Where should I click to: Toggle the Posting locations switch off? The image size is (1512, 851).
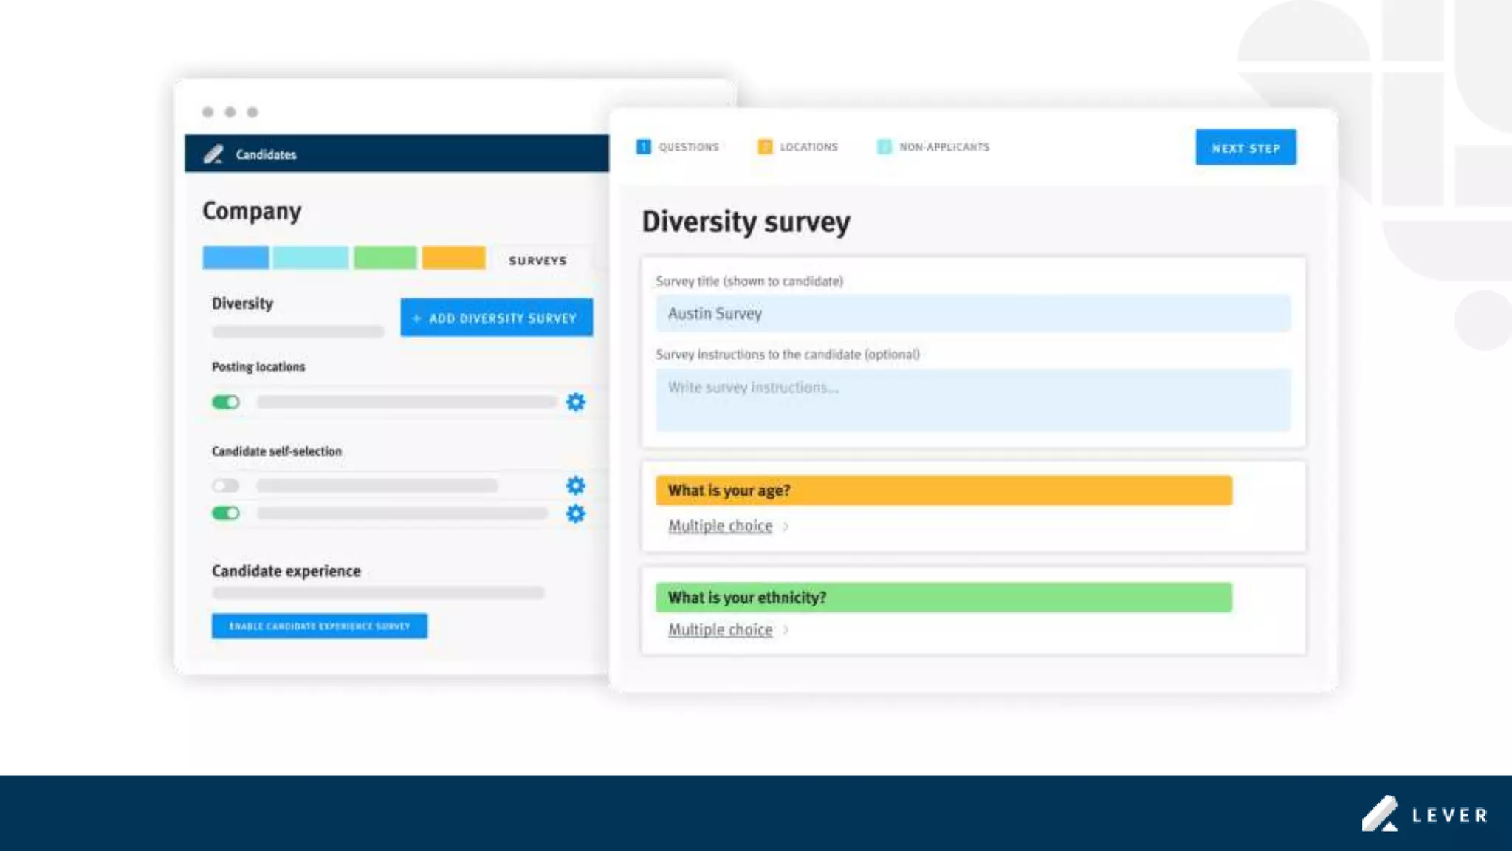(x=226, y=402)
